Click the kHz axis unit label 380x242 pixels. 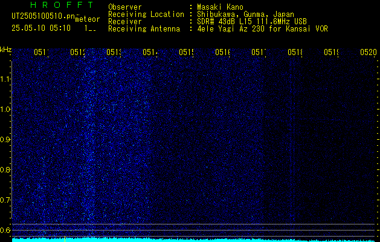click(x=5, y=50)
